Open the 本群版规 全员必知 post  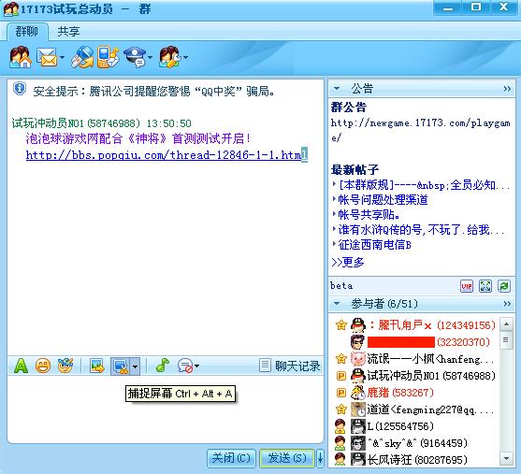(x=424, y=185)
